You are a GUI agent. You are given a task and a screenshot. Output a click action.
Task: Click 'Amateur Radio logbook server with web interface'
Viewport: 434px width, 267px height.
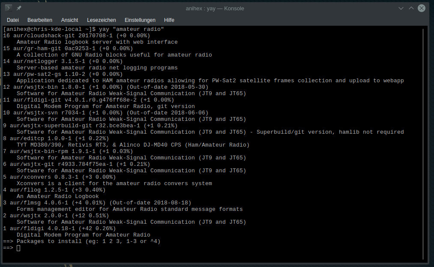[x=97, y=42]
